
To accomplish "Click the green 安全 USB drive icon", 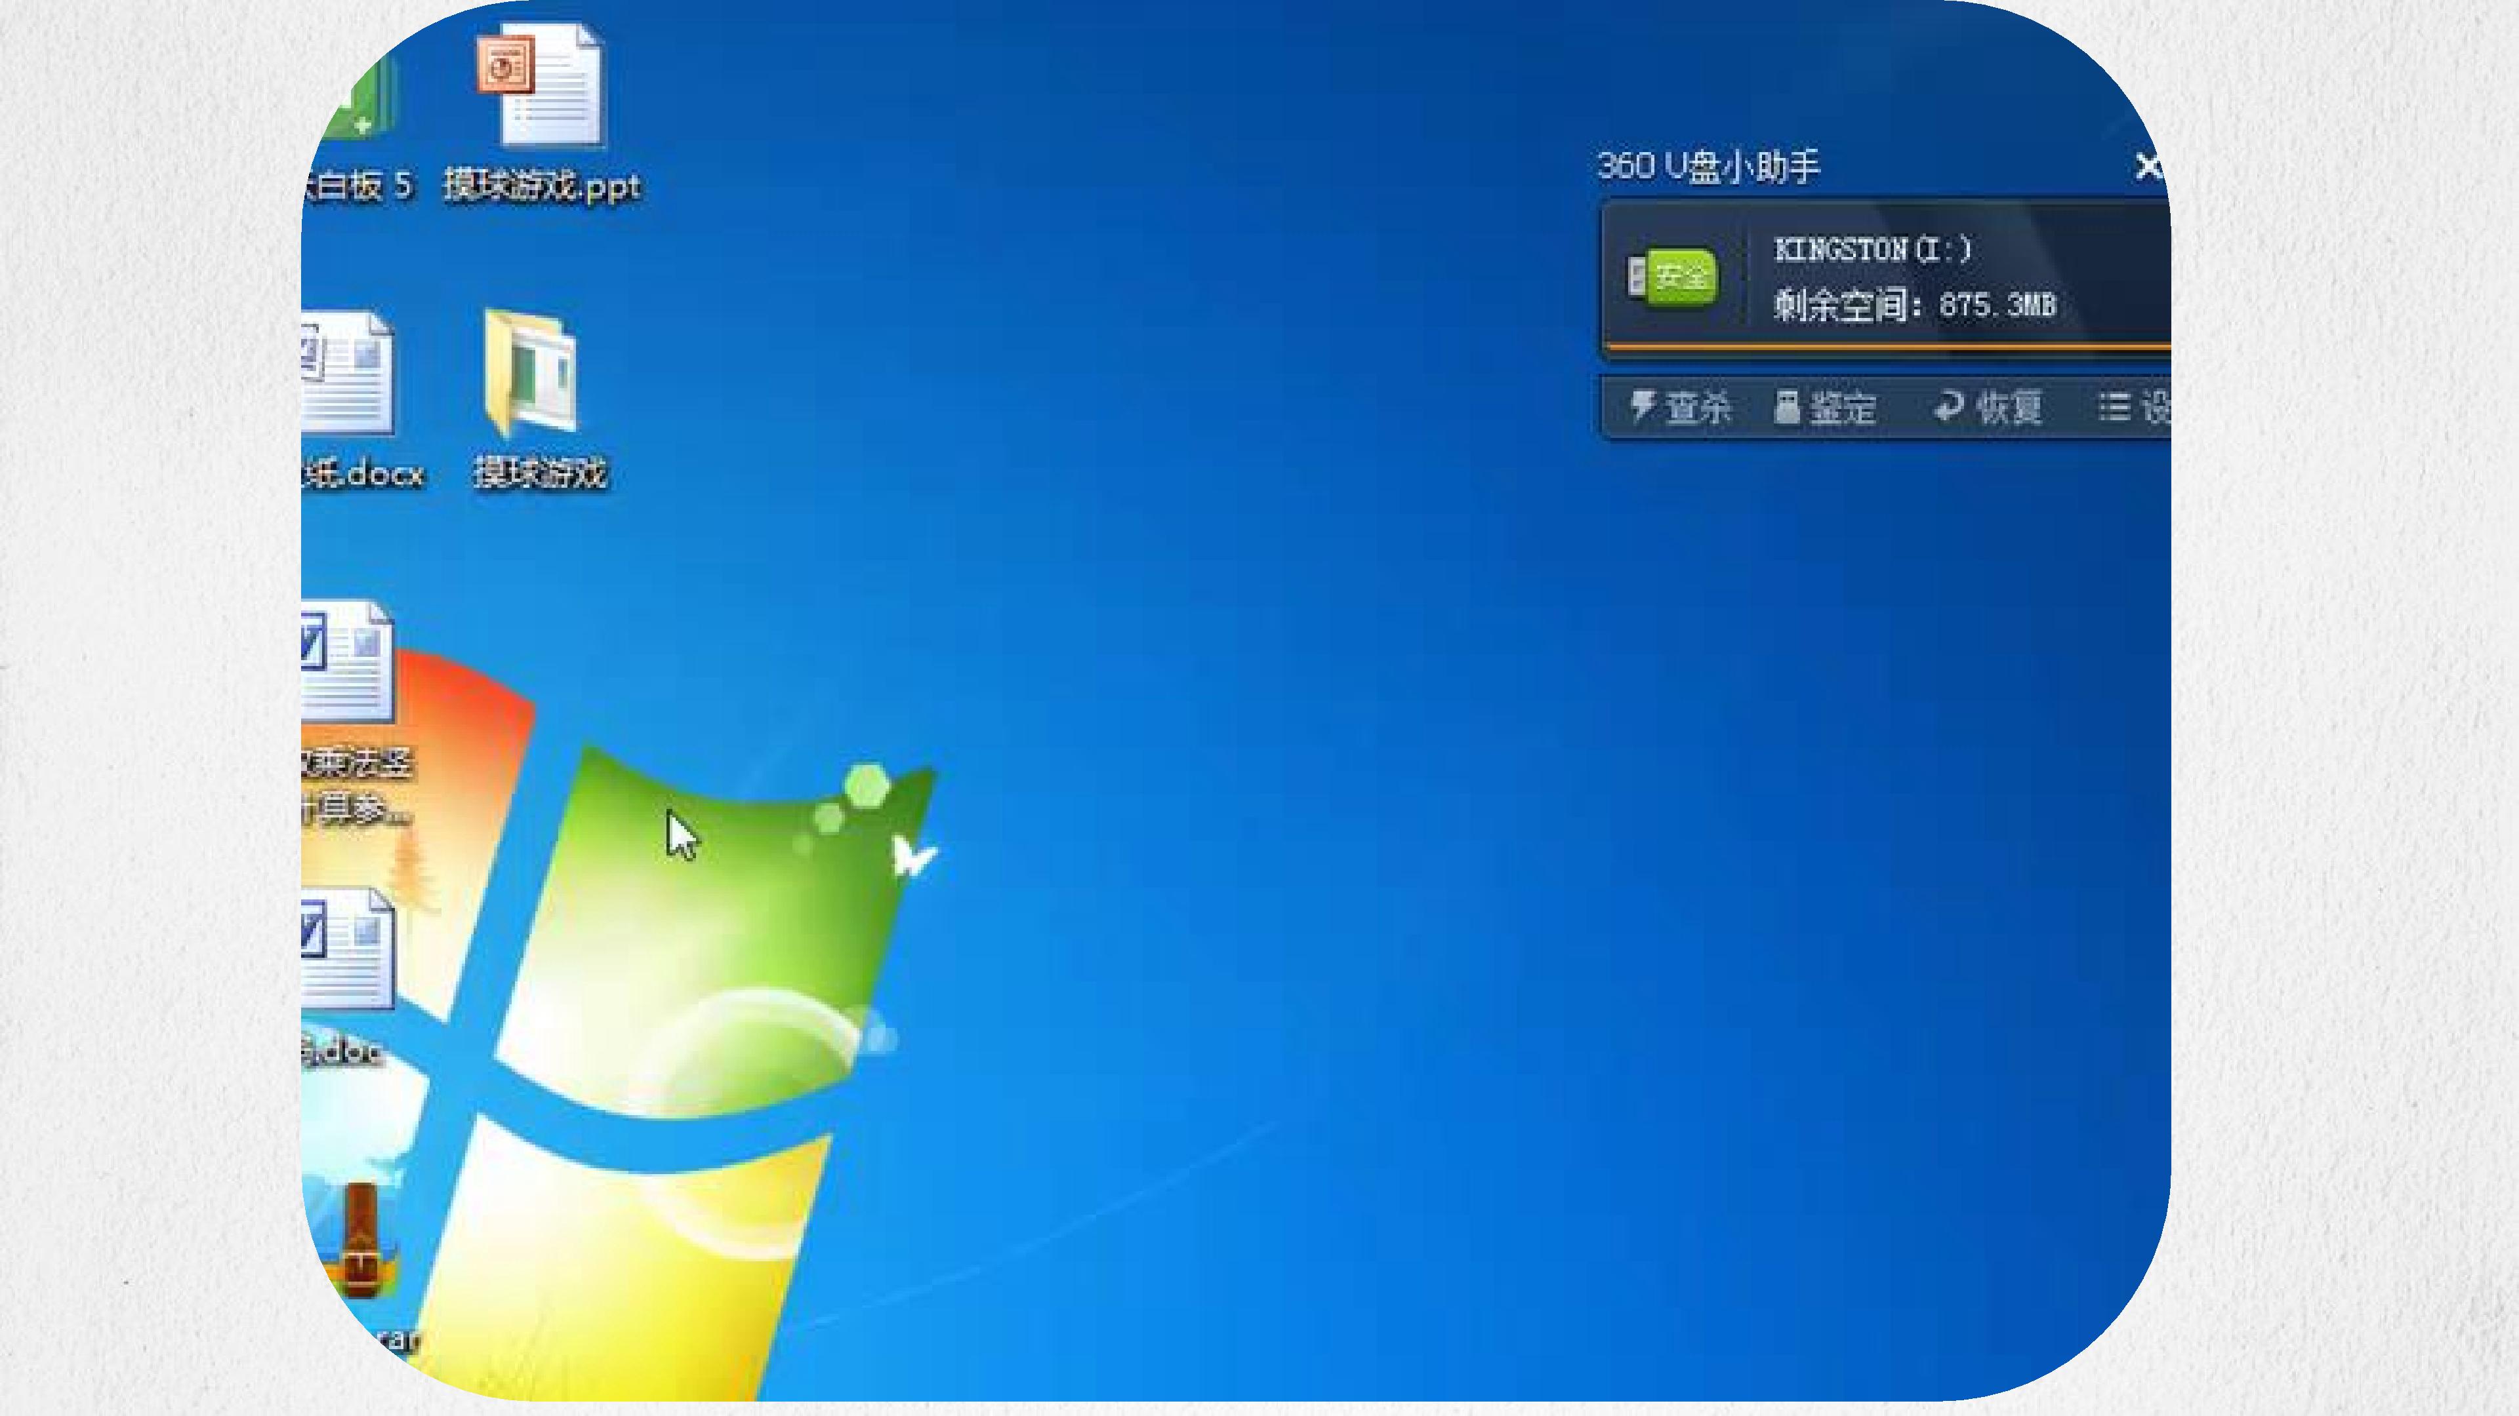I will click(1672, 277).
